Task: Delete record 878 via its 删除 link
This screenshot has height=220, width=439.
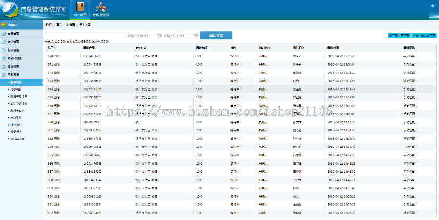Action: click(57, 122)
